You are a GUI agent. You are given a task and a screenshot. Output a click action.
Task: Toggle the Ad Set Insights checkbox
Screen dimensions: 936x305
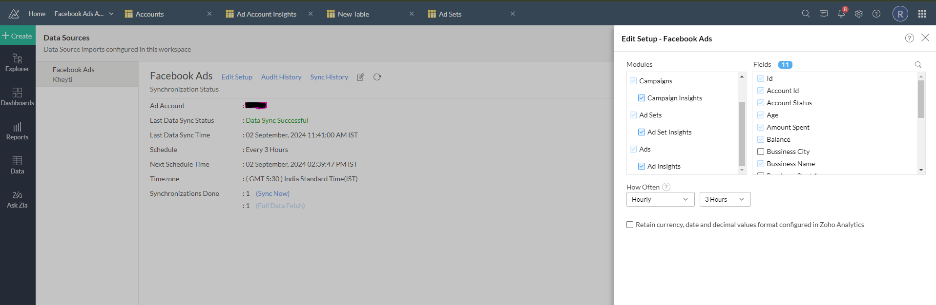tap(642, 132)
